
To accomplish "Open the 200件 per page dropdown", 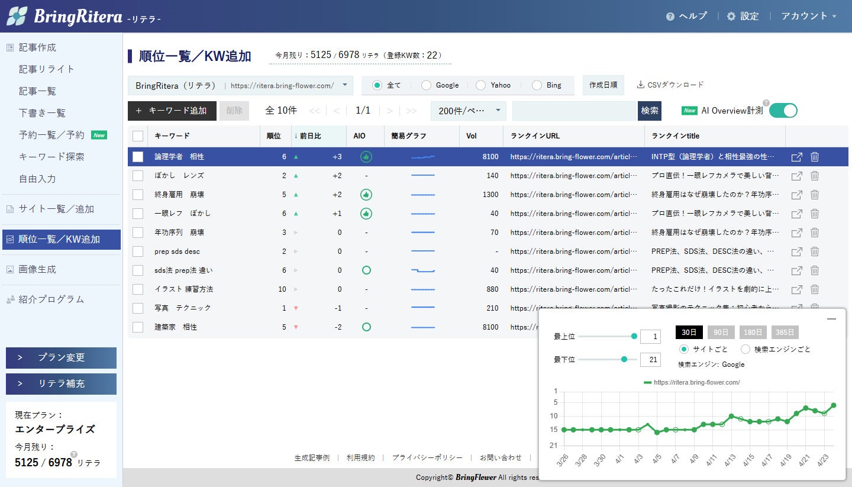I will (468, 111).
